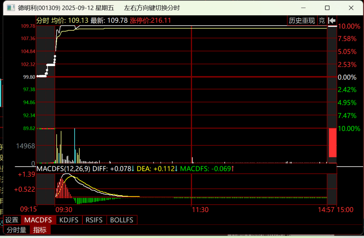This screenshot has height=238, width=364.
Task: Toggle the 竞 call auction display
Action: click(322, 21)
